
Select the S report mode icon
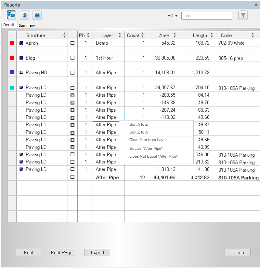(24, 15)
